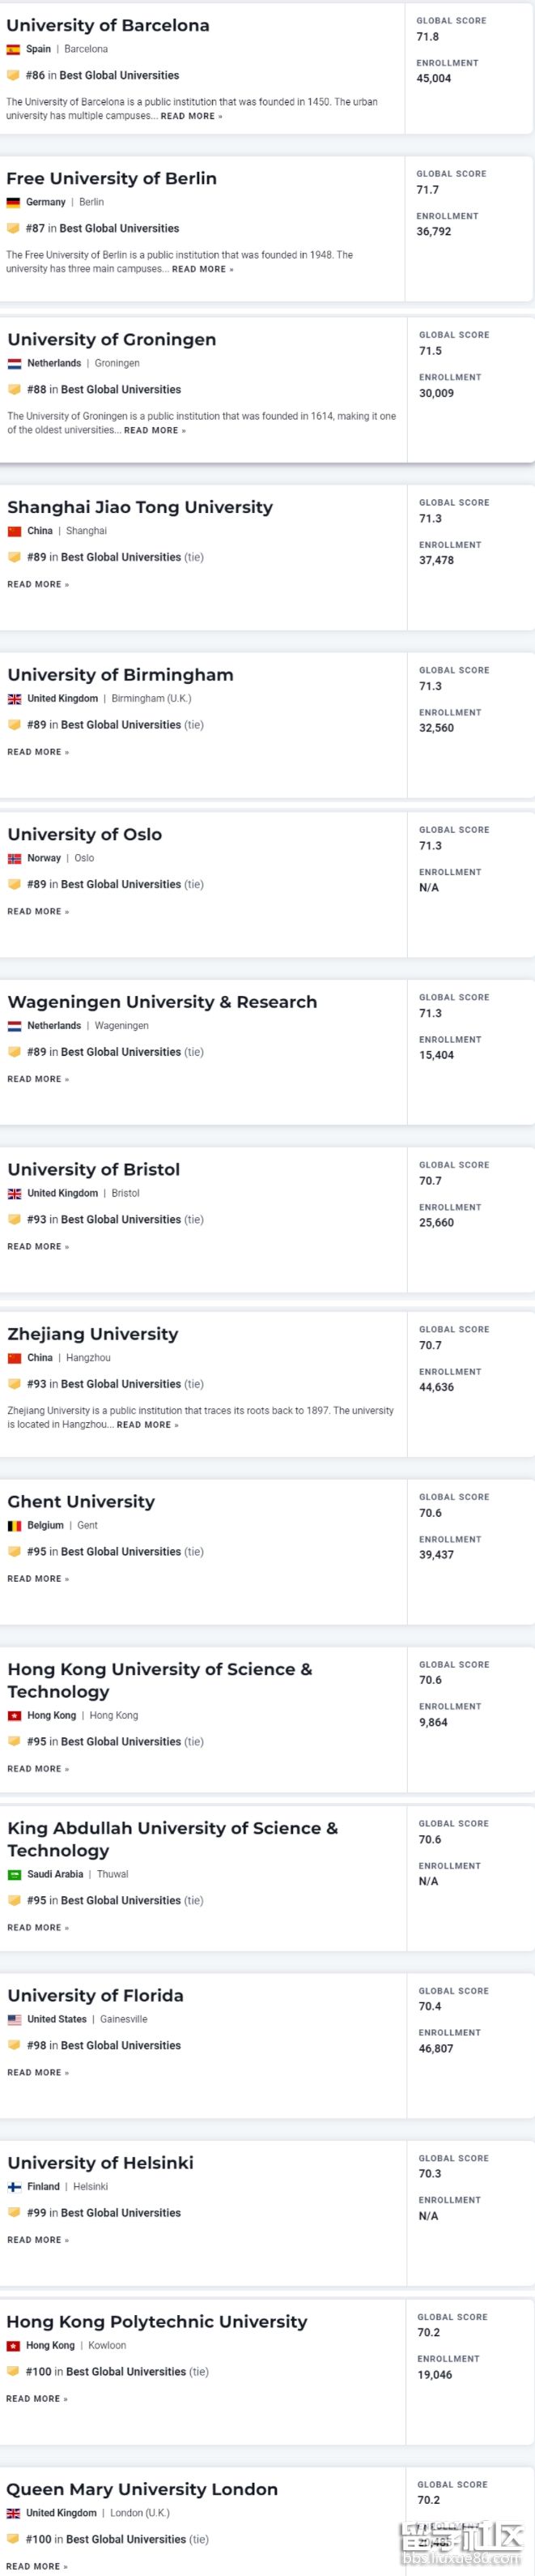Click the #86 ranking badge icon
Screen dimensions: 535x2576
(13, 75)
